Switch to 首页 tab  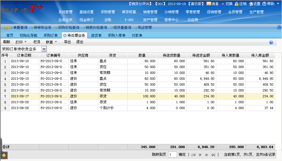tap(10, 35)
